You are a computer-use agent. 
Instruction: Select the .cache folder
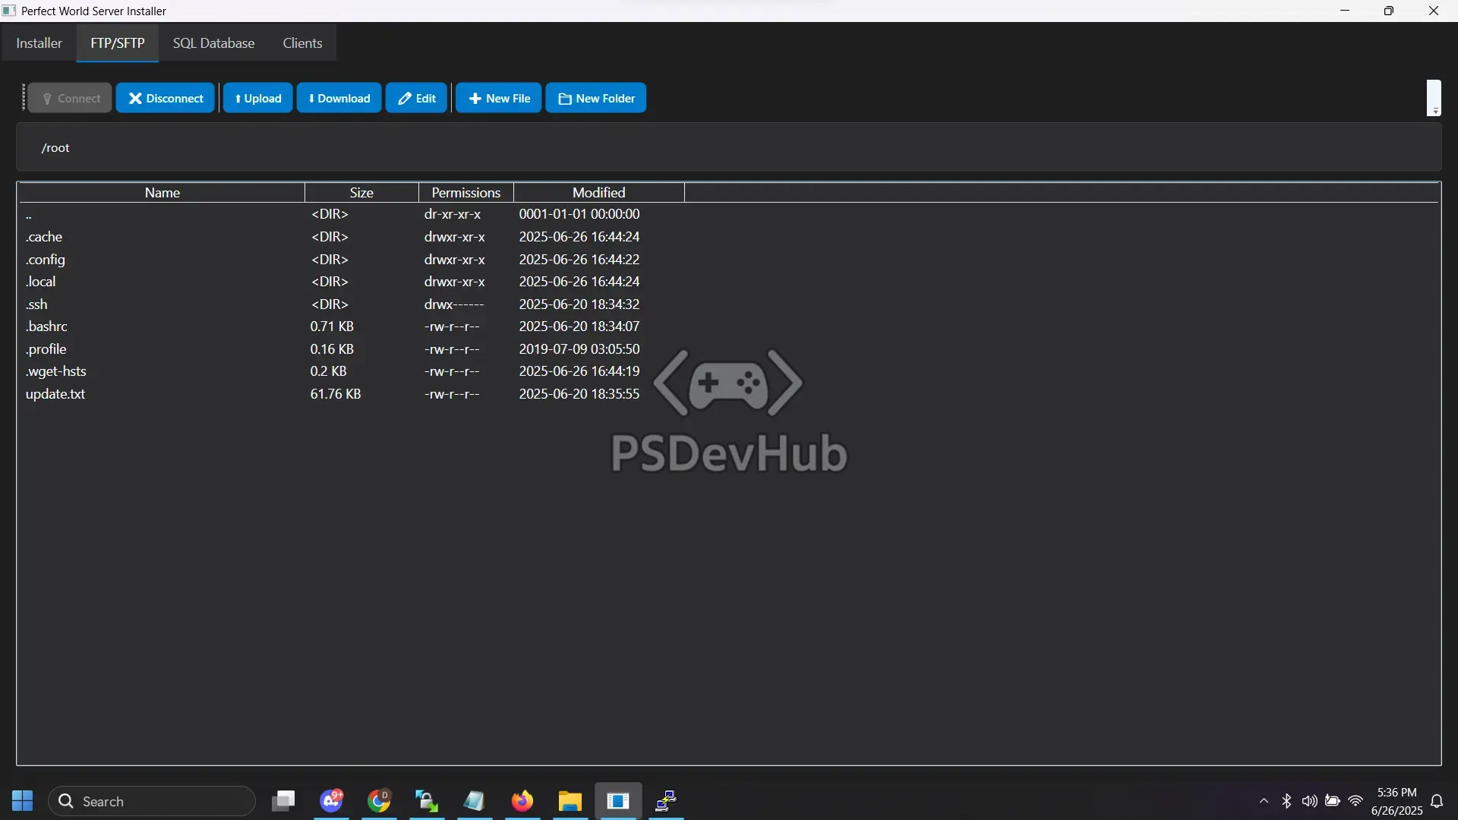(729, 237)
